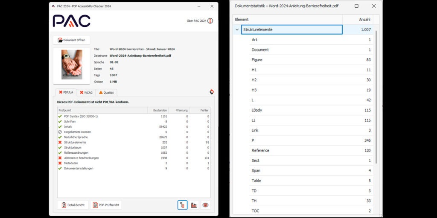Select the Strukturelemente row in statistics
This screenshot has height=218, width=437.
(303, 29)
